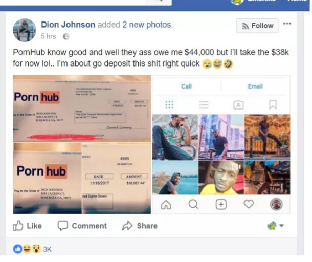Open Dion Johnson's profile link
Screen dimensions: 312x262
pyautogui.click(x=68, y=25)
